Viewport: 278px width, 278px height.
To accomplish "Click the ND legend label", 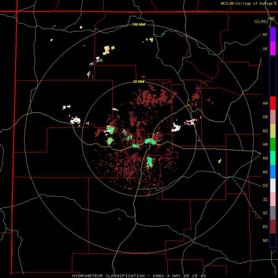I will (265, 241).
